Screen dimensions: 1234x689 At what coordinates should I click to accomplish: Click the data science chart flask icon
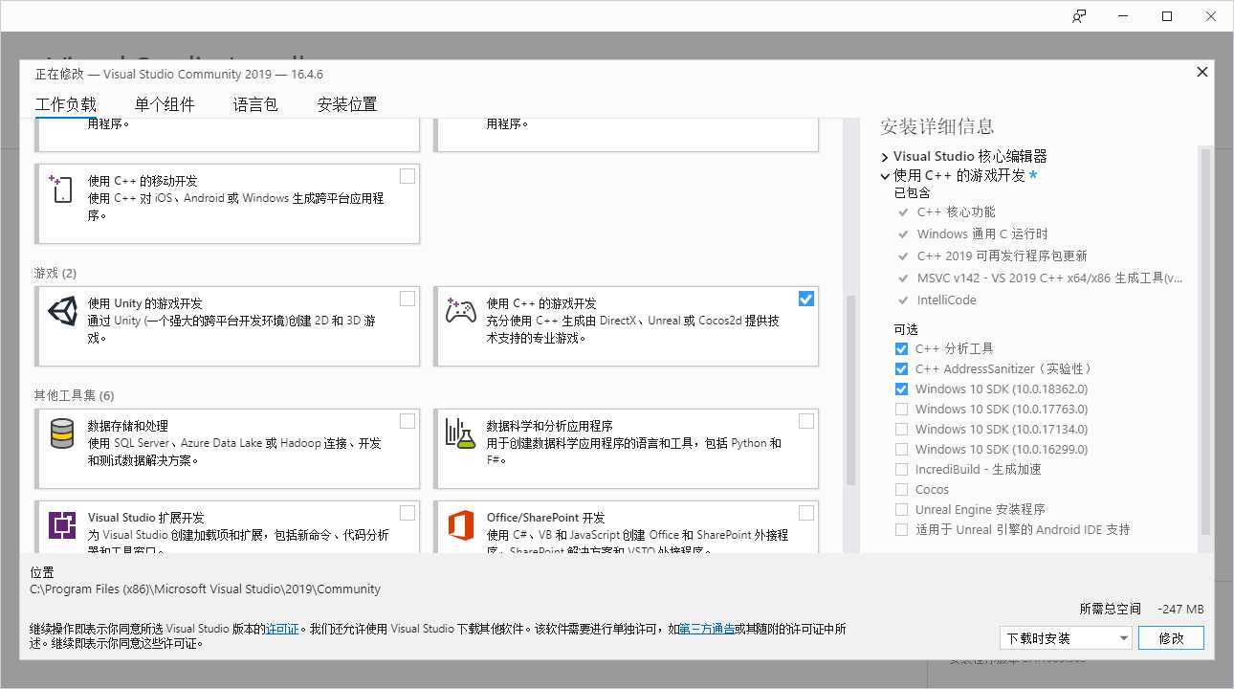pyautogui.click(x=461, y=433)
